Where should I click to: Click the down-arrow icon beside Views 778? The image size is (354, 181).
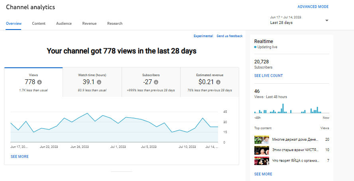pyautogui.click(x=39, y=82)
